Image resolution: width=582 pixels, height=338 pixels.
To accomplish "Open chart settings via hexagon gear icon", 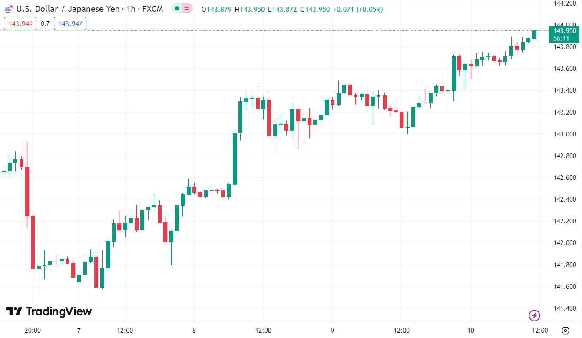I will tap(565, 331).
